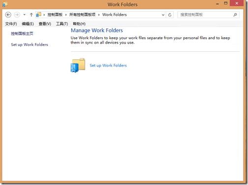The image size is (248, 185).
Task: Open the 文件(F) menu
Action: tap(11, 24)
